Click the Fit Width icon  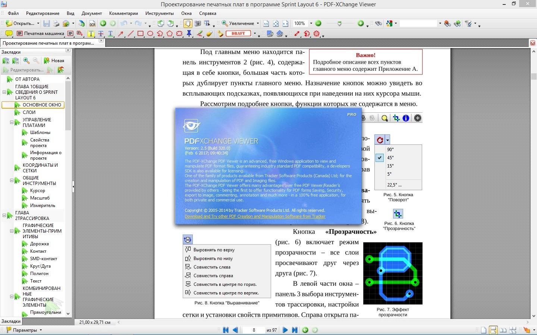click(x=285, y=23)
